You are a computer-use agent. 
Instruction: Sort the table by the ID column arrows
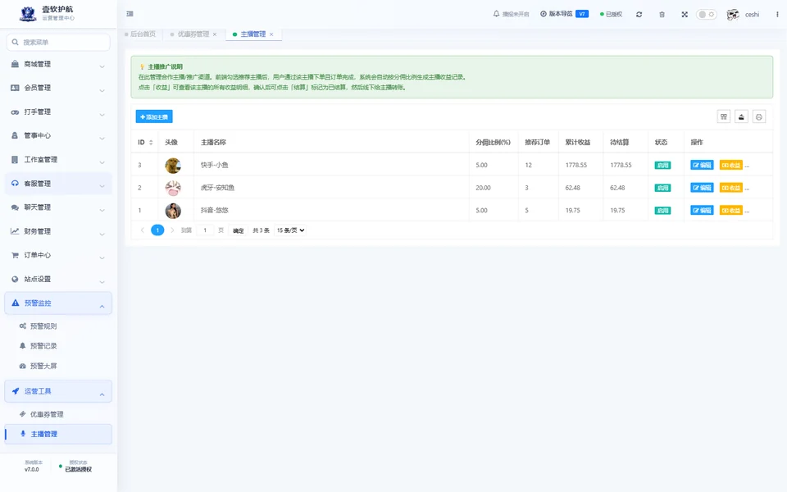[x=151, y=143]
